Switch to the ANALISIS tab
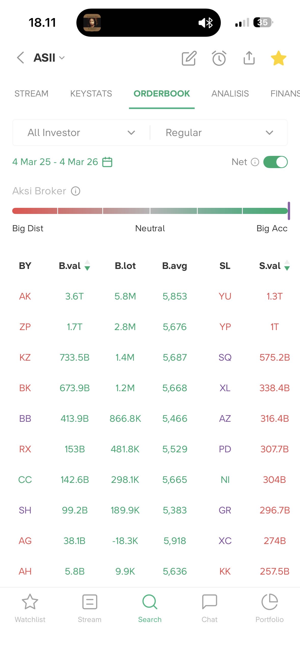The height and width of the screenshot is (651, 300). coord(230,94)
